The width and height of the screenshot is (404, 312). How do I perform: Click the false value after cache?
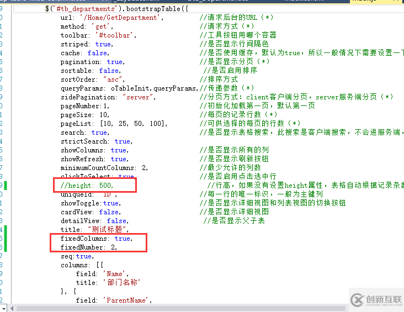pyautogui.click(x=97, y=53)
